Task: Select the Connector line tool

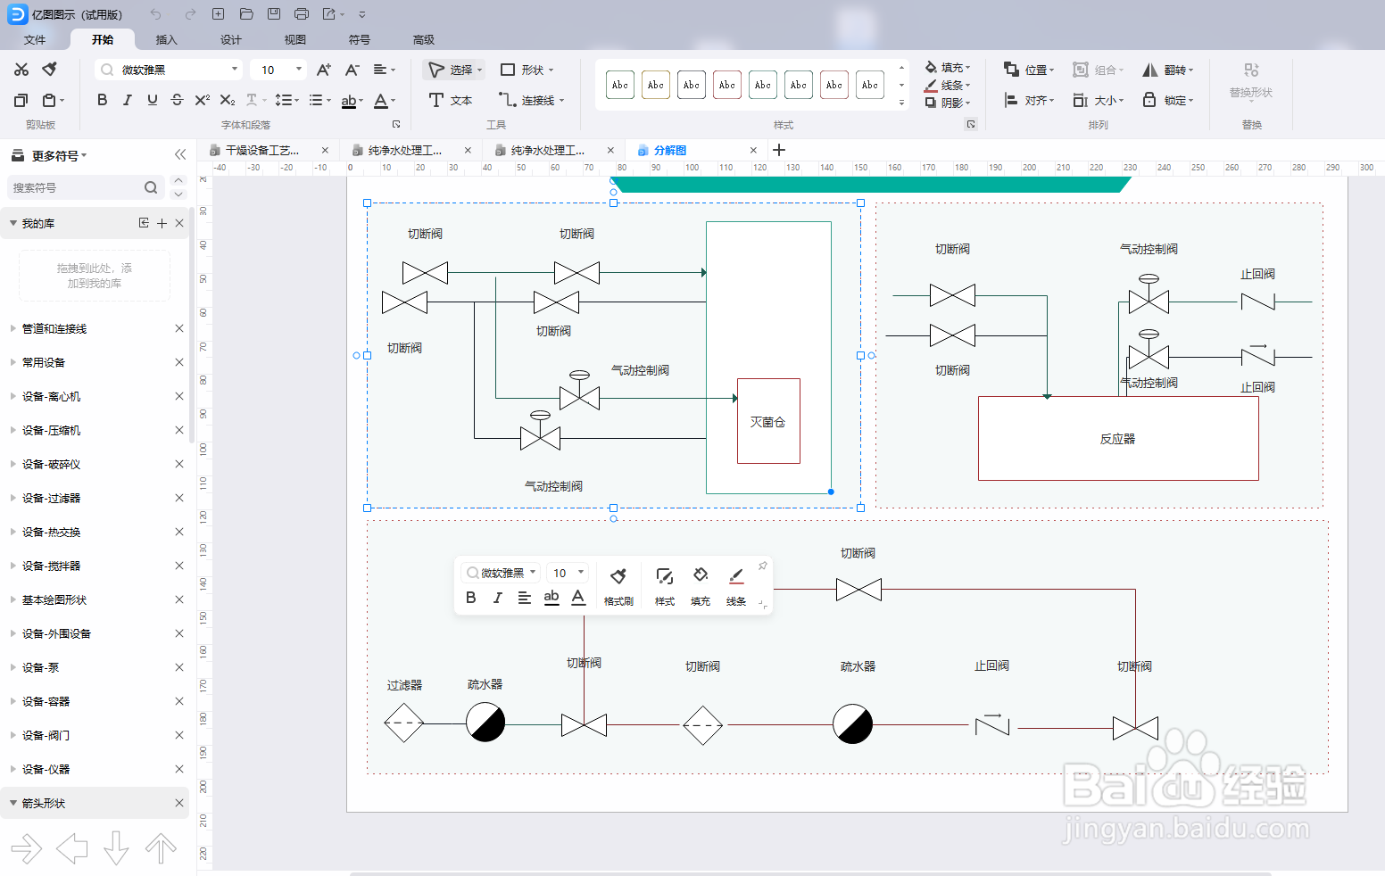Action: pos(532,100)
